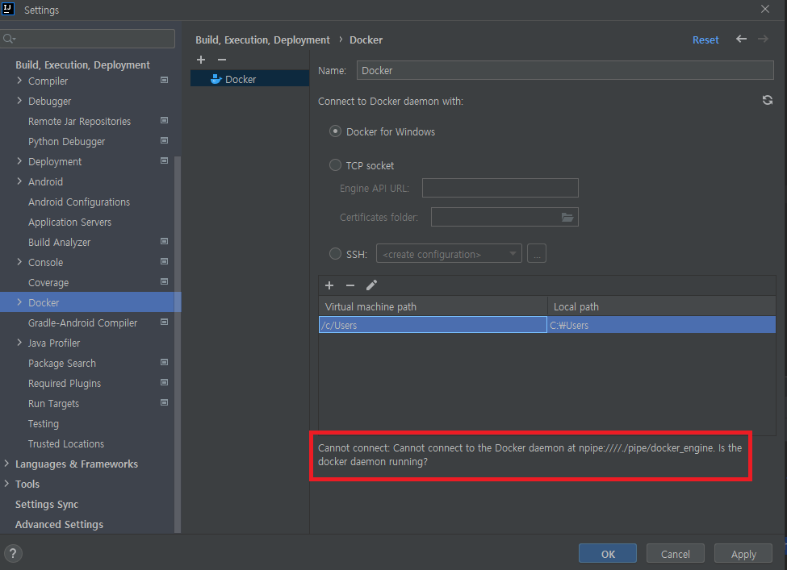Click the settings tree vertical scrollbar
The image size is (787, 570).
point(177,344)
